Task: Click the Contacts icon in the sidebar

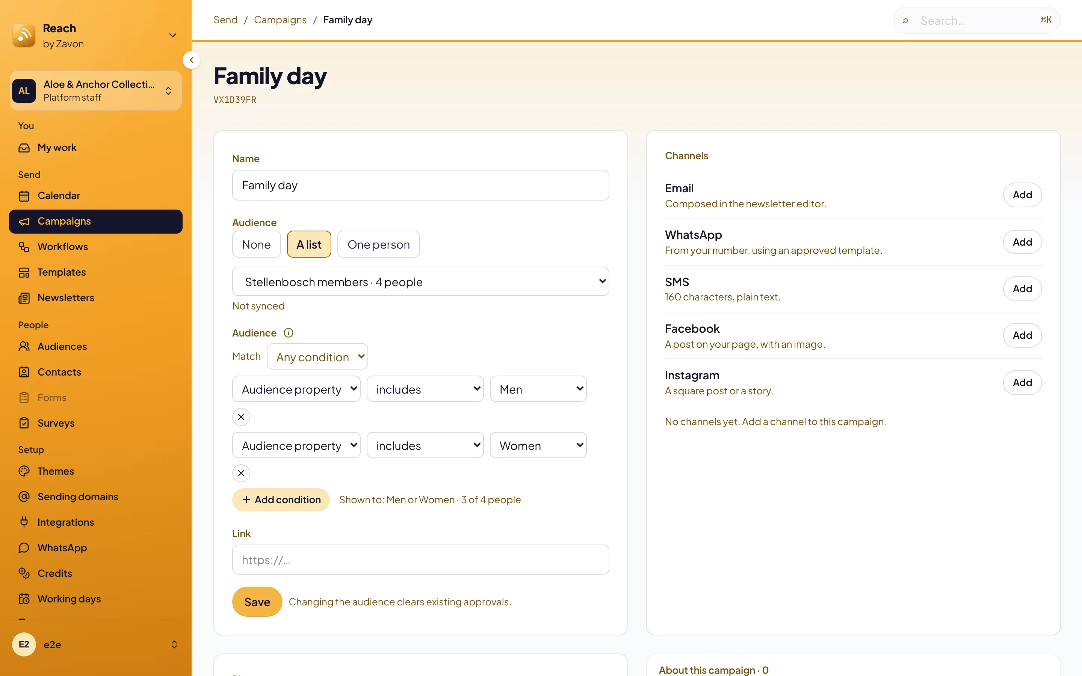Action: [24, 372]
